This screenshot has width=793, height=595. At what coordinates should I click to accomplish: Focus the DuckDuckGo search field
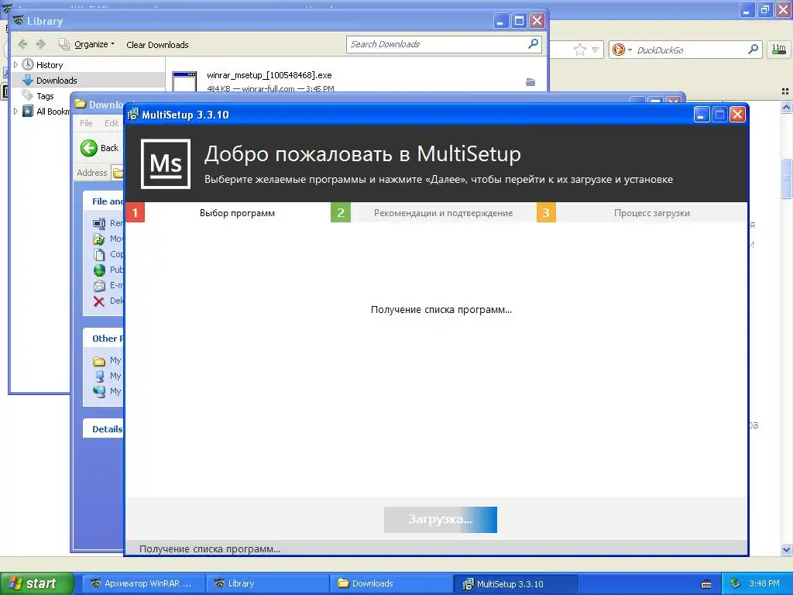pos(690,50)
